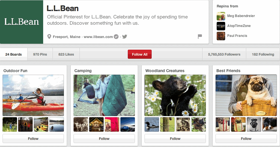Click Meg Babendreier's avatar

pos(221,16)
